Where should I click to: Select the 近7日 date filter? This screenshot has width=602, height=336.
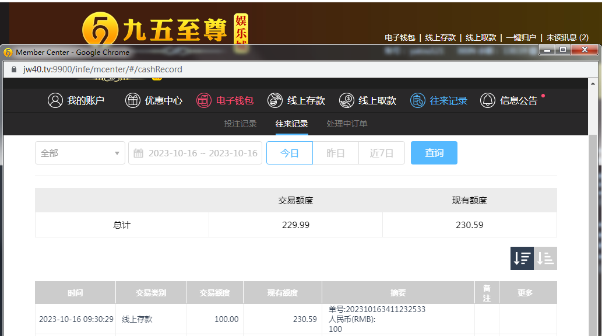click(x=382, y=153)
